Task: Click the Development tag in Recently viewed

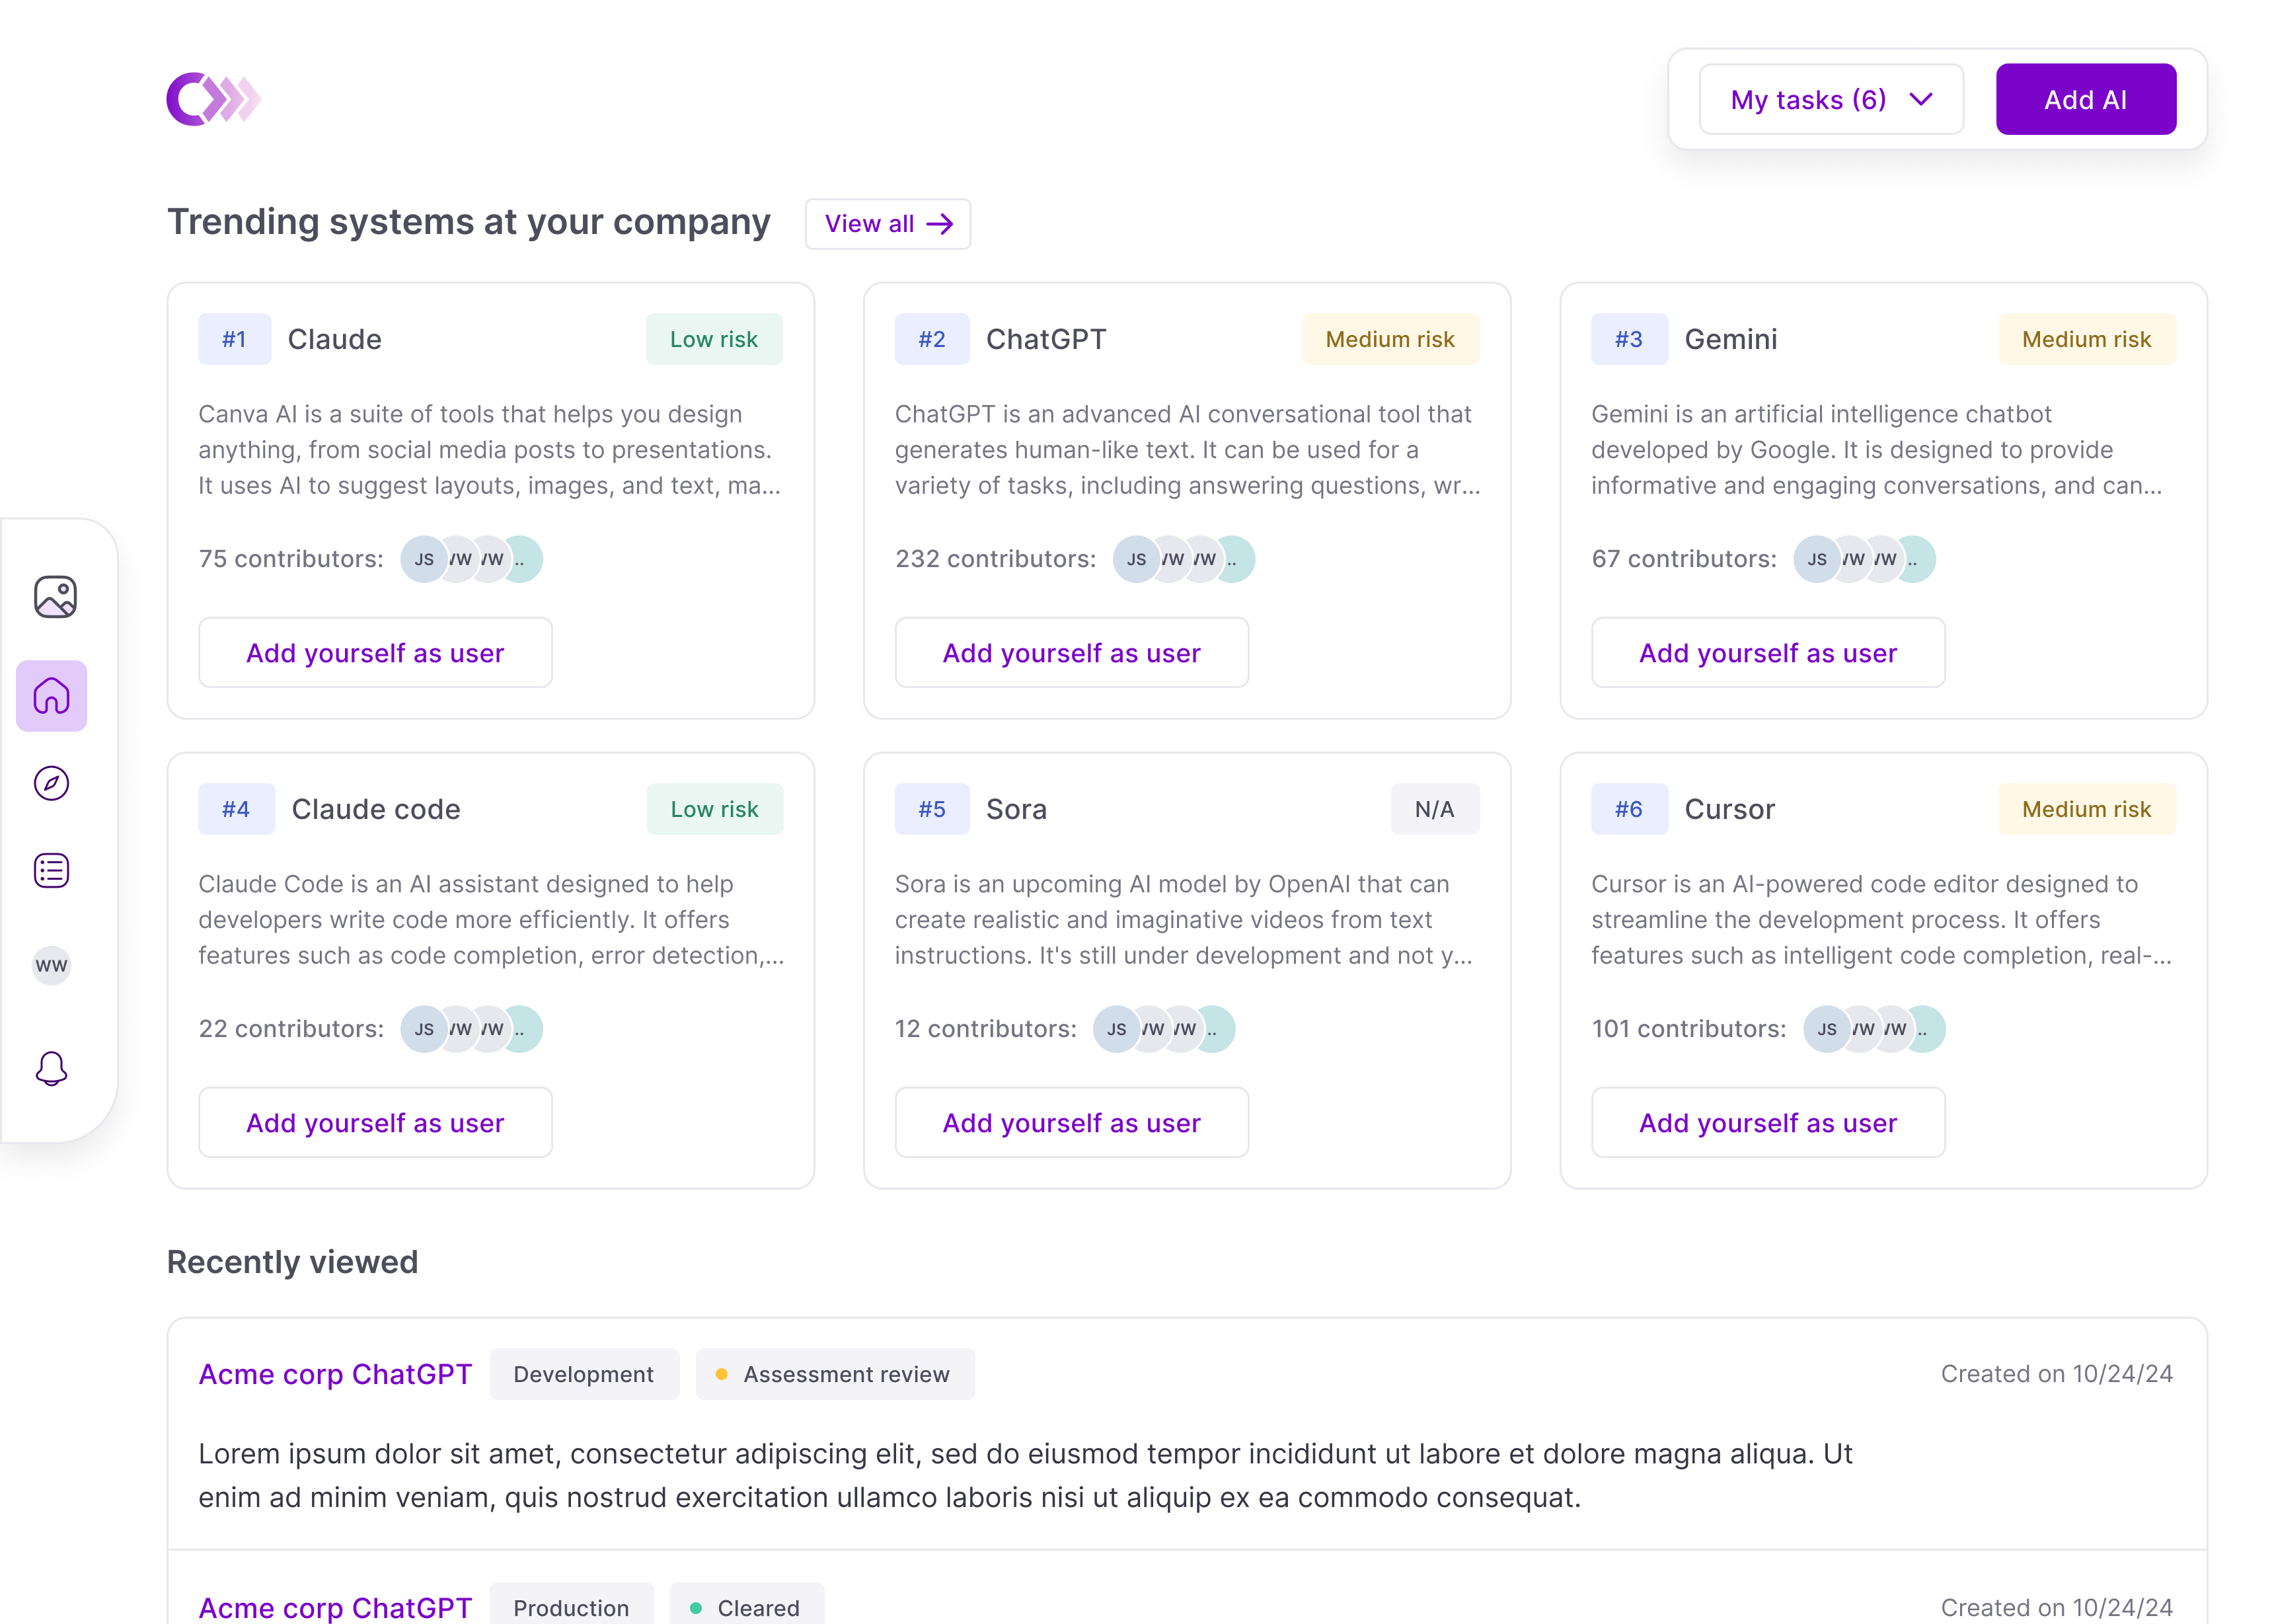Action: (584, 1374)
